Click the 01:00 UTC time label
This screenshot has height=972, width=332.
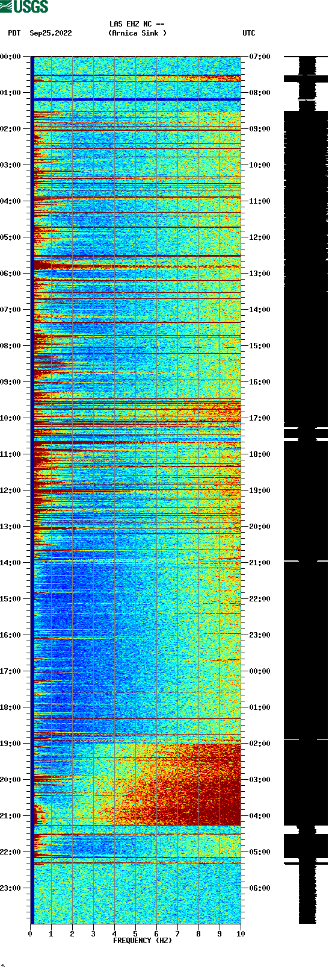(x=260, y=707)
